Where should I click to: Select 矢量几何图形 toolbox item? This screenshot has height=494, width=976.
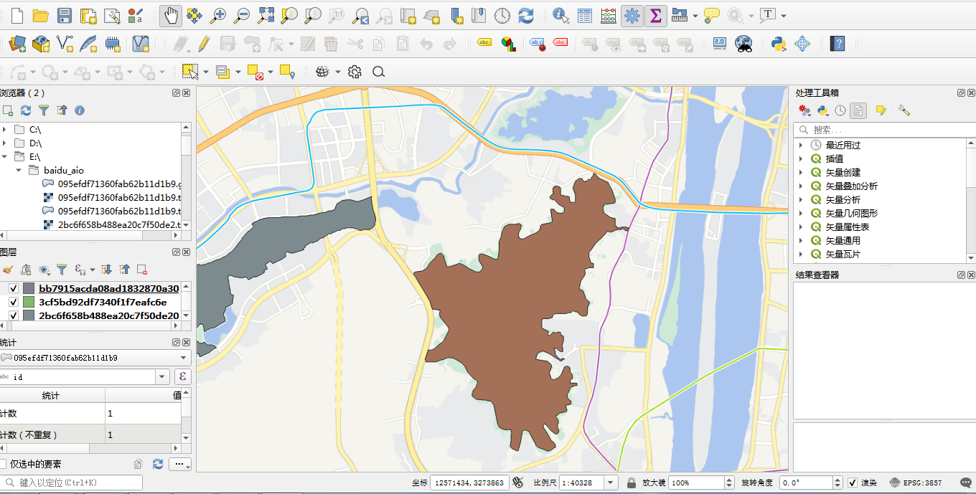(852, 213)
